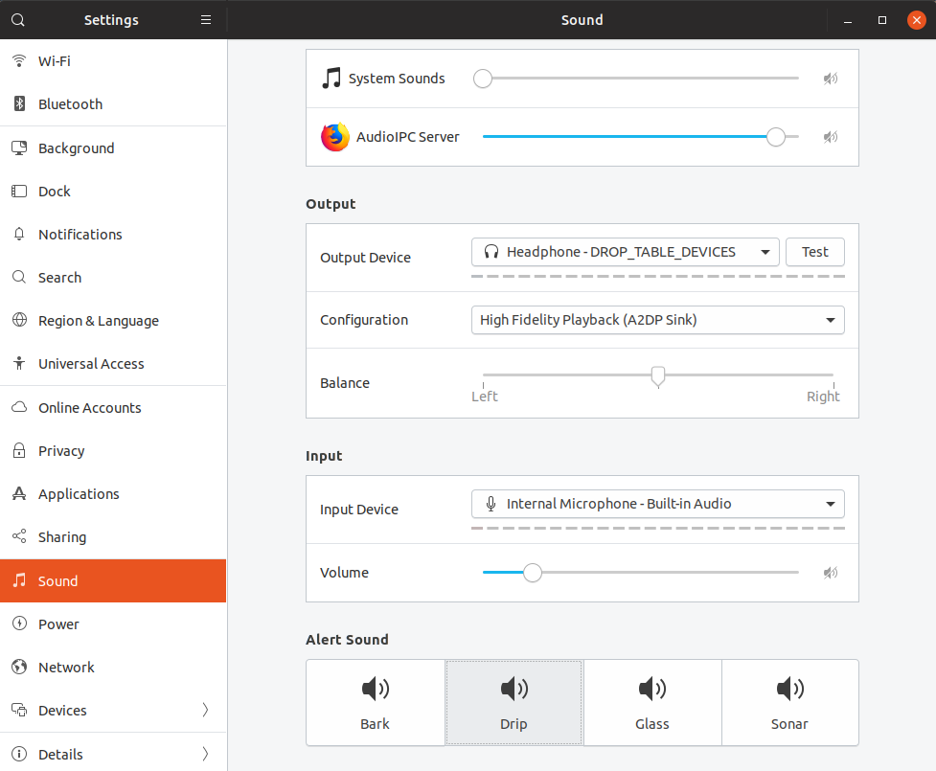The height and width of the screenshot is (771, 936).
Task: Click the Search magnifier icon in sidebar list
Action: [19, 277]
